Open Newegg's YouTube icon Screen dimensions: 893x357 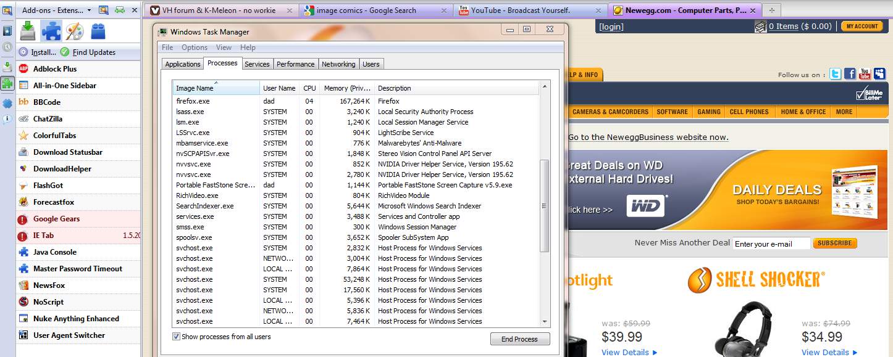coord(865,74)
